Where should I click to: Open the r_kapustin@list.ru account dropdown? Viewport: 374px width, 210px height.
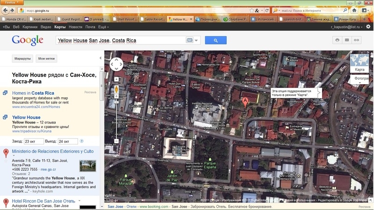point(346,27)
